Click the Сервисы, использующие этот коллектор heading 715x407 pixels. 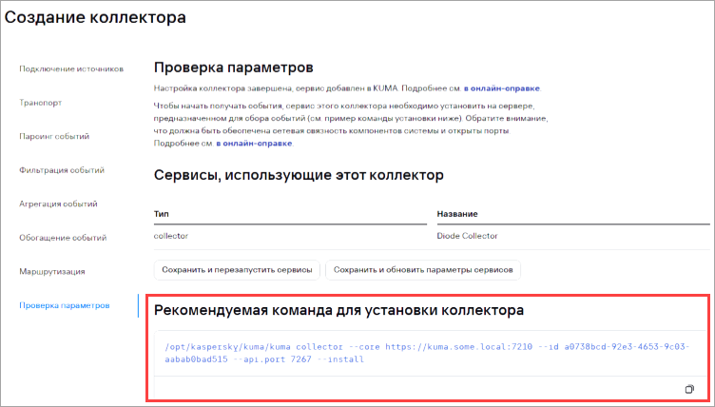click(x=299, y=175)
